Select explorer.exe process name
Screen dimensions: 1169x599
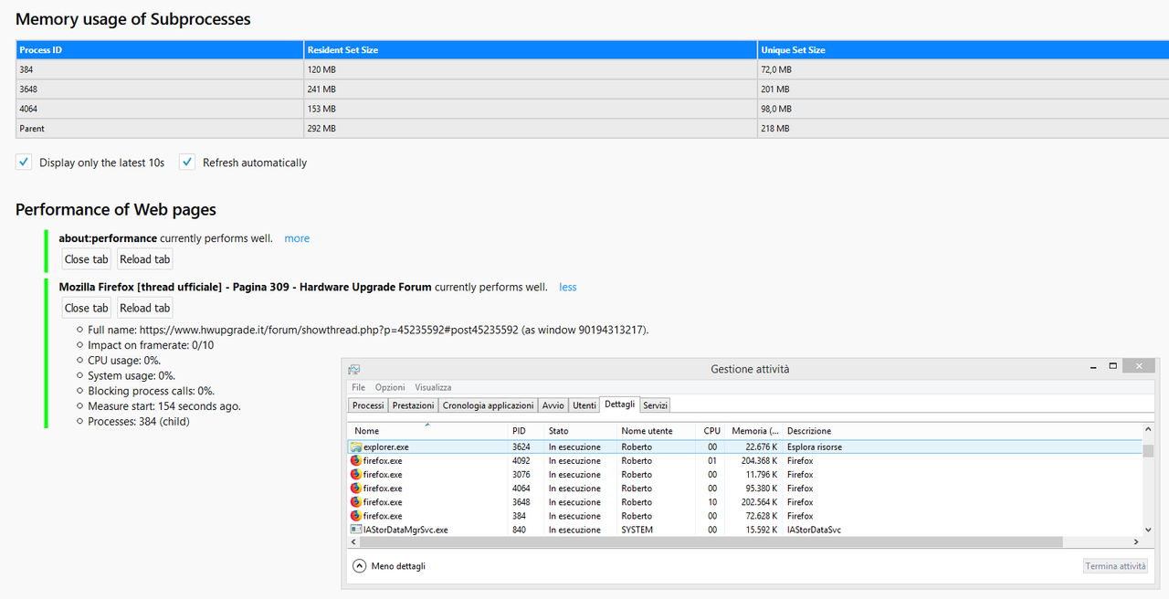pos(385,447)
